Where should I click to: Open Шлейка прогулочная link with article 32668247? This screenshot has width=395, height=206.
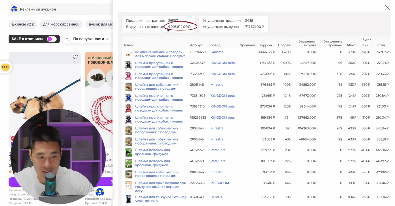point(159,65)
